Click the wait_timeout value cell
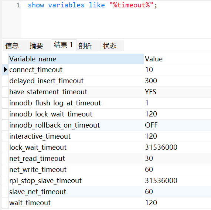Viewport: 211px width, 210px height. click(x=177, y=203)
